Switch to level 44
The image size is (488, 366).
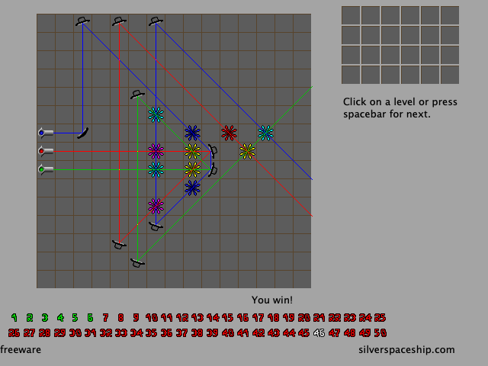[289, 333]
